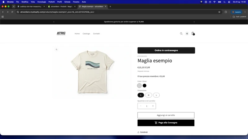248x139 pixels.
Task: Click the quantity input field
Action: pyautogui.click(x=147, y=106)
